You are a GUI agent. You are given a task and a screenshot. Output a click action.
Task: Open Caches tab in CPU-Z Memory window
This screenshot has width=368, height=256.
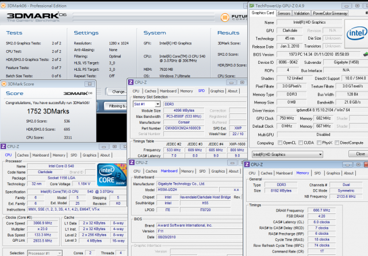(x=266, y=173)
